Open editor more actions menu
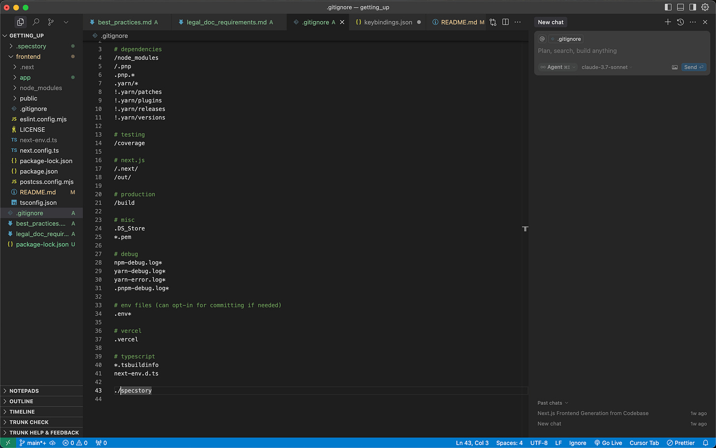716x448 pixels. 517,22
